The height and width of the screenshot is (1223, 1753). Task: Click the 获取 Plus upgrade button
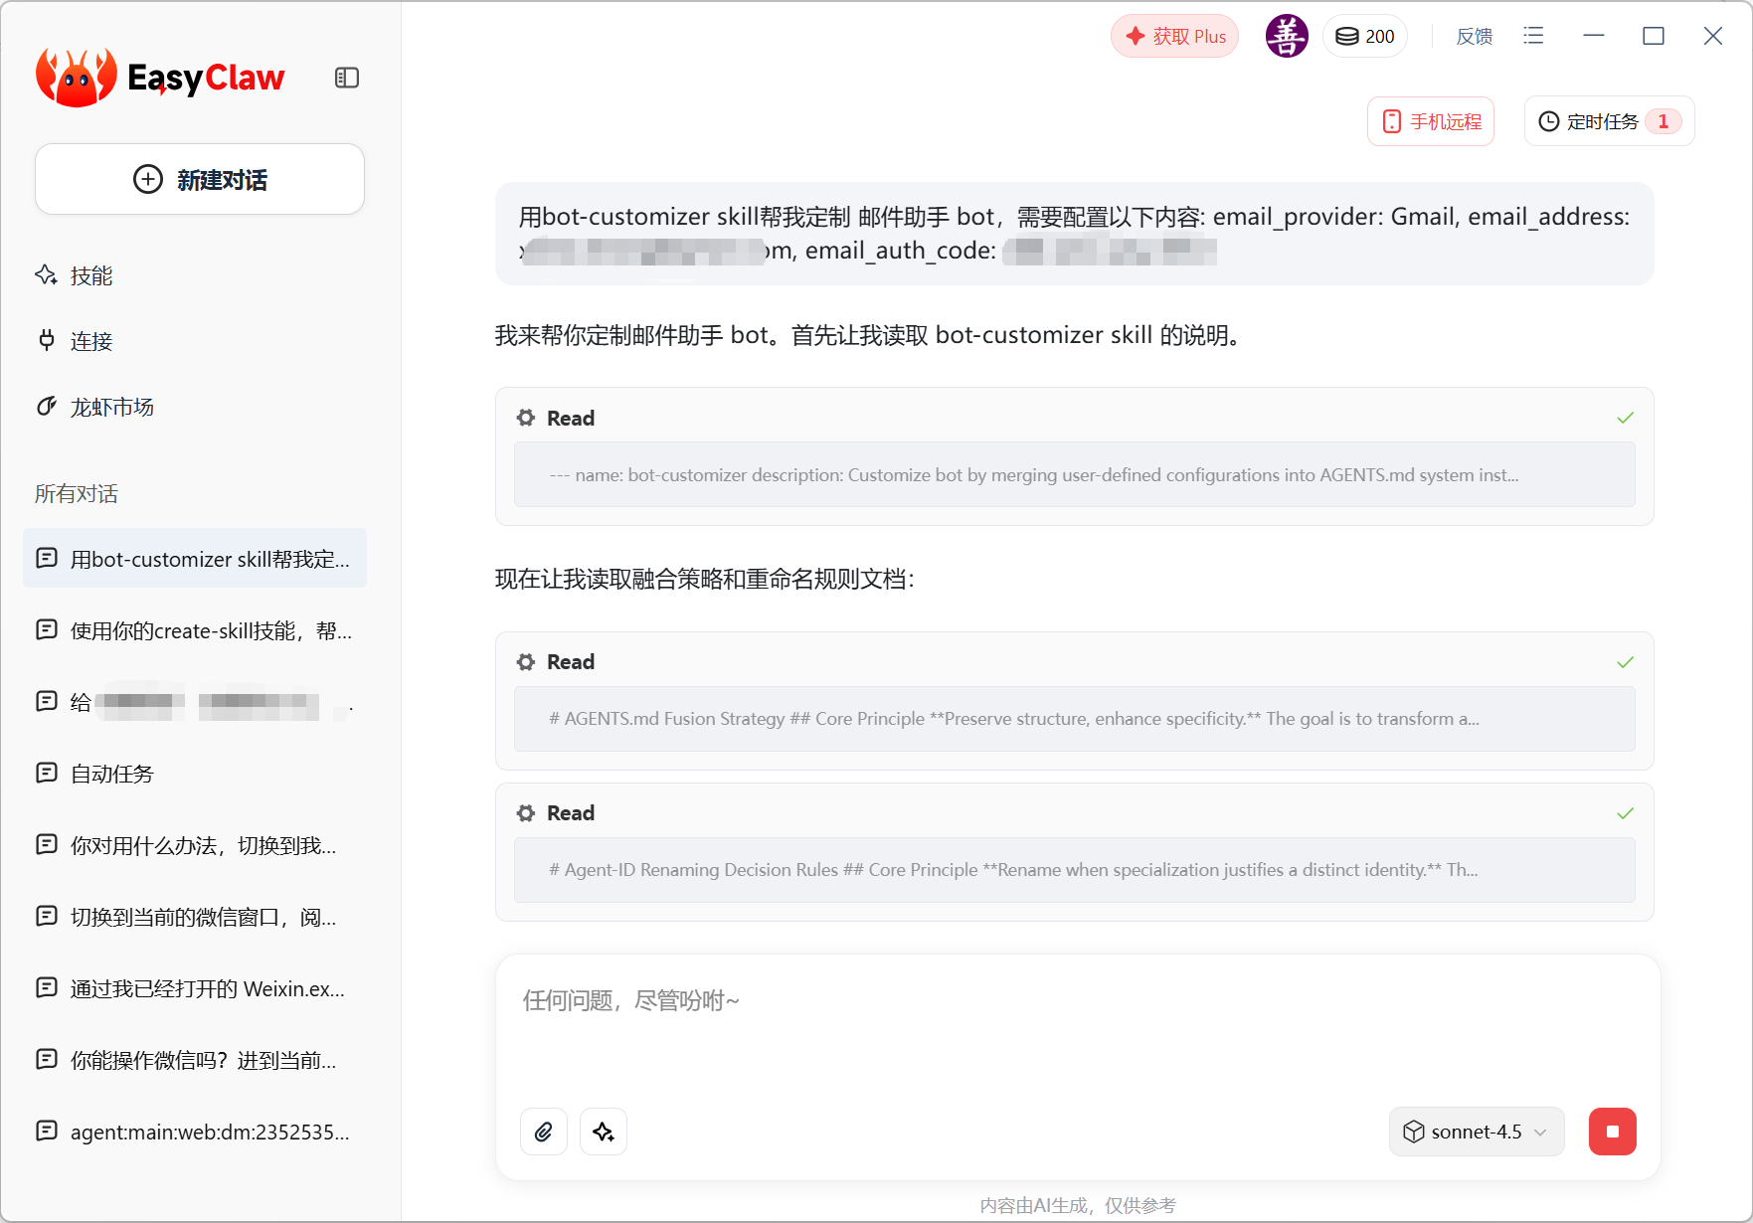tap(1175, 37)
